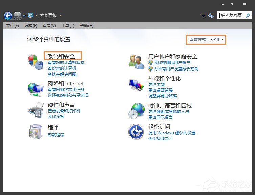Click 添加设备 link
The height and width of the screenshot is (195, 255).
56,117
